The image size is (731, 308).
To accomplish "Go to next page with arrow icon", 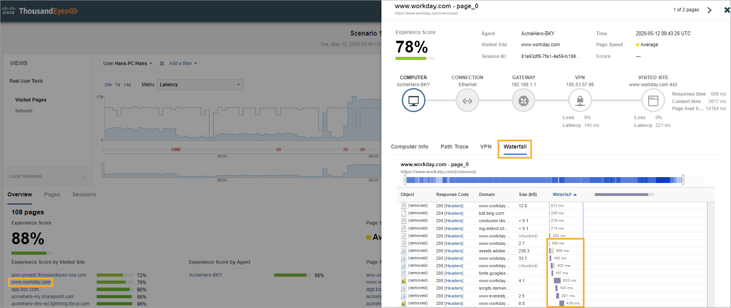I will click(709, 10).
